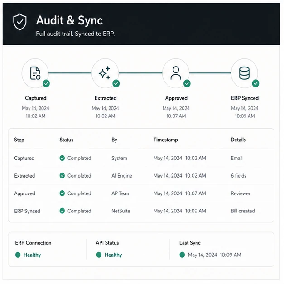Click the Timestamp column header
Viewport: 284px width, 284px height.
[165, 140]
